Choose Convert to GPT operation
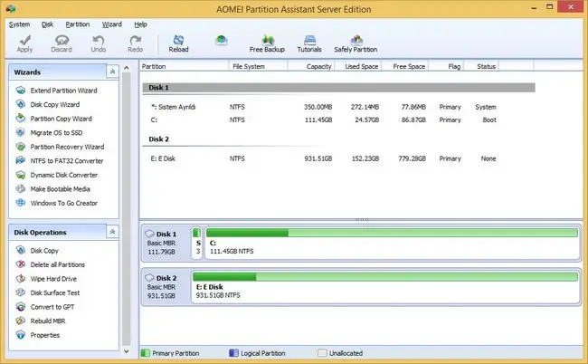The height and width of the screenshot is (364, 588). 52,307
